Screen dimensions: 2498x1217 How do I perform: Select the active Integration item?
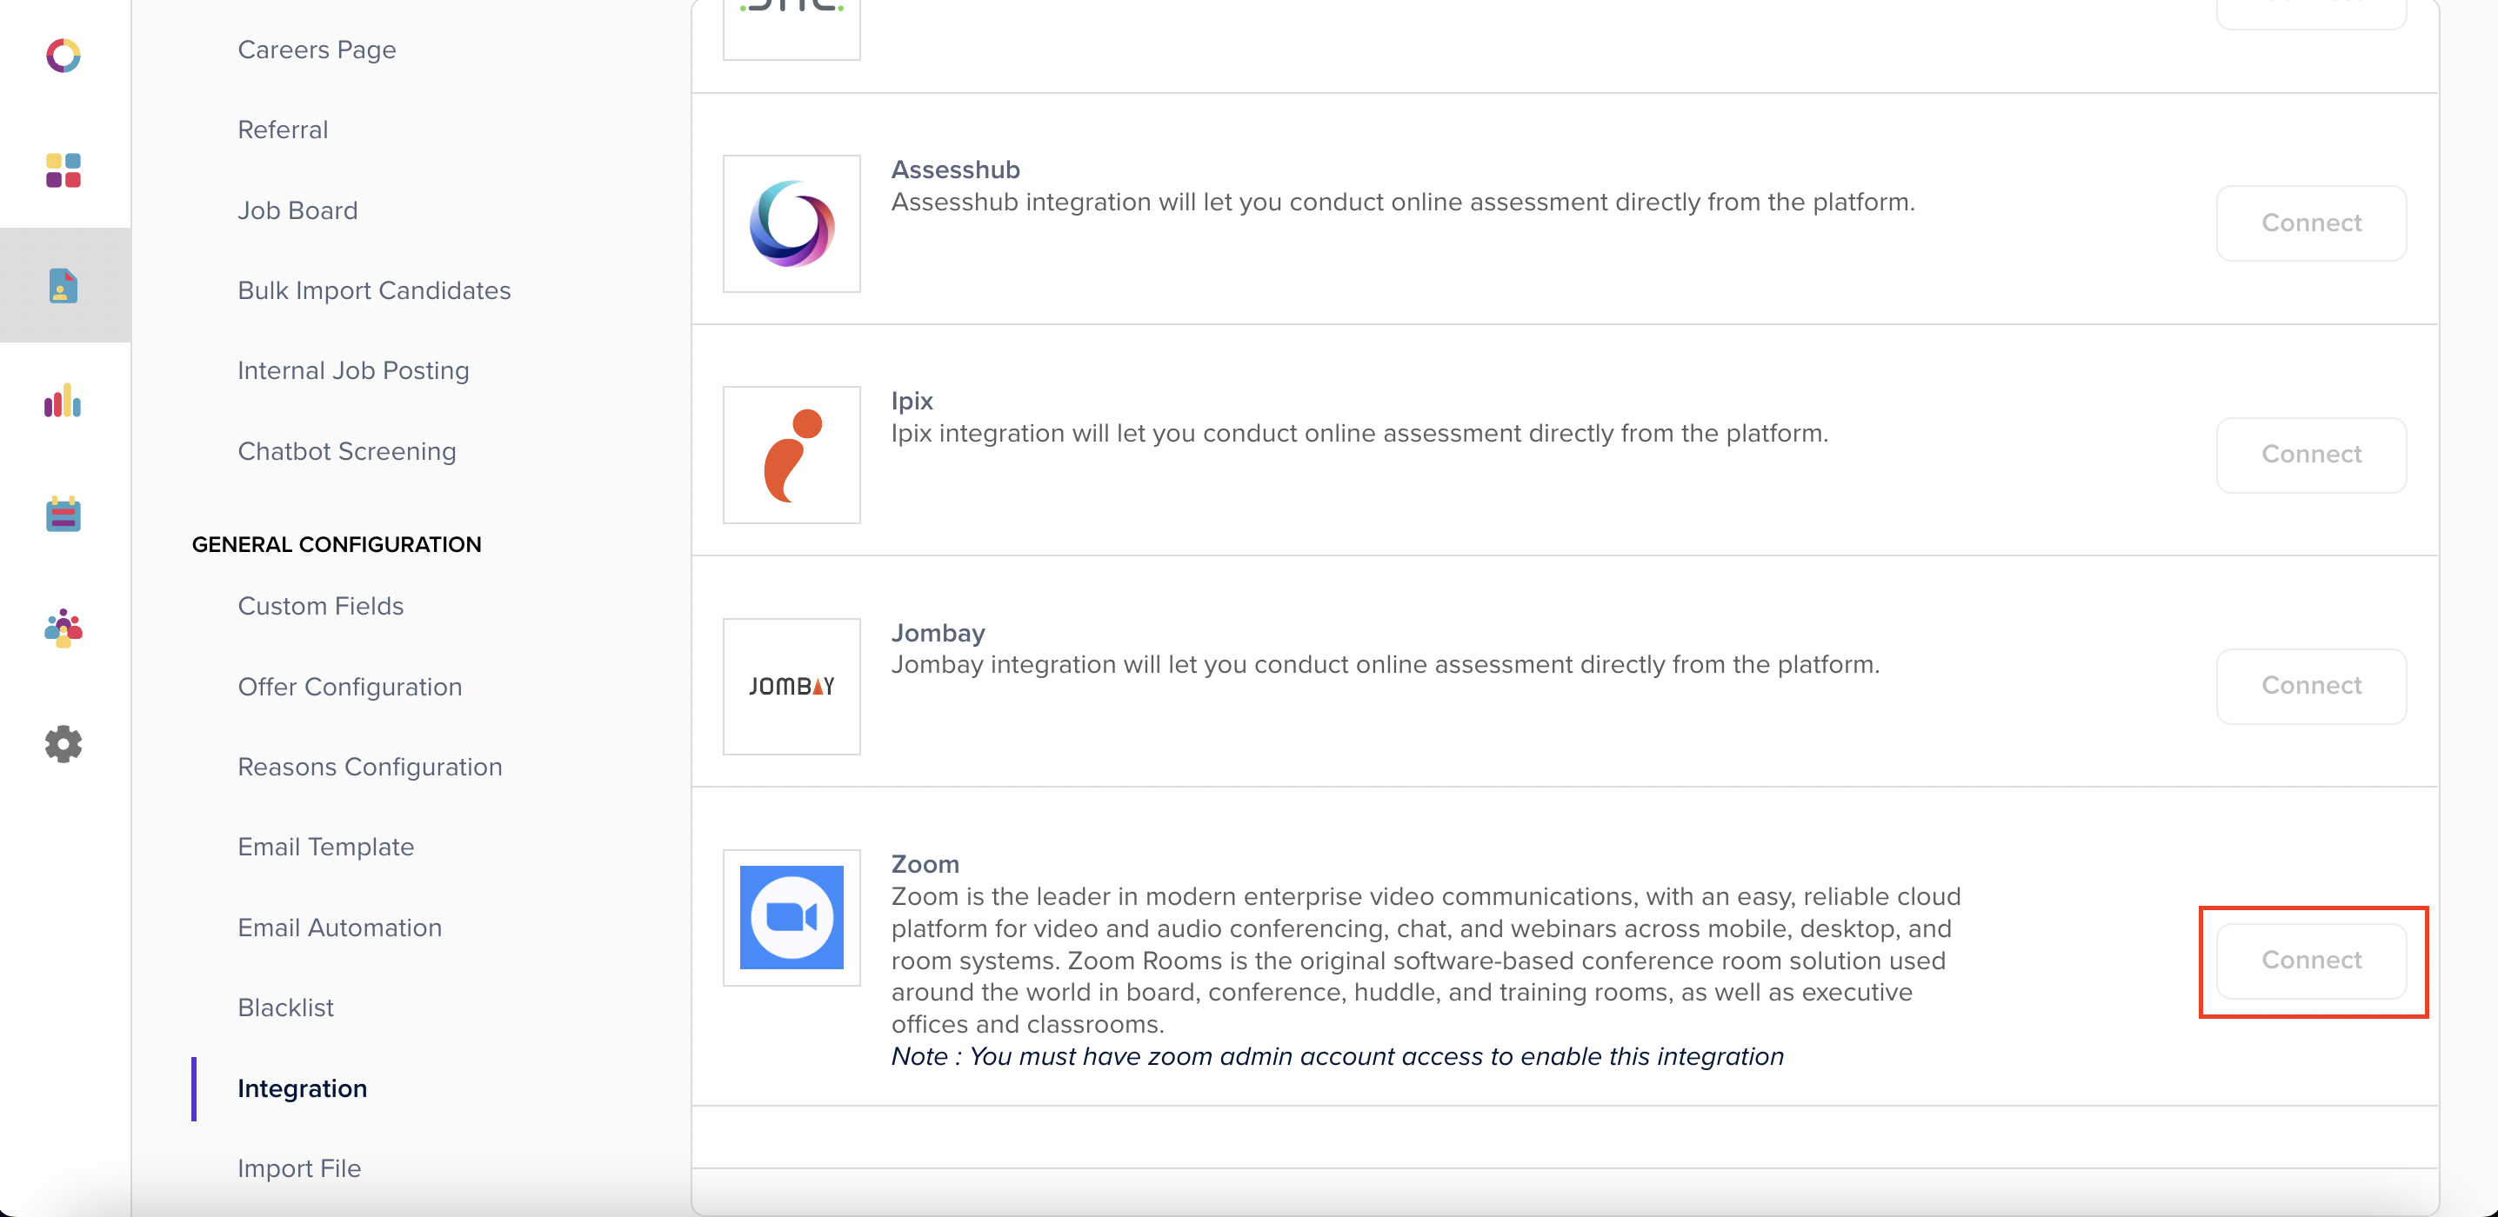coord(303,1089)
